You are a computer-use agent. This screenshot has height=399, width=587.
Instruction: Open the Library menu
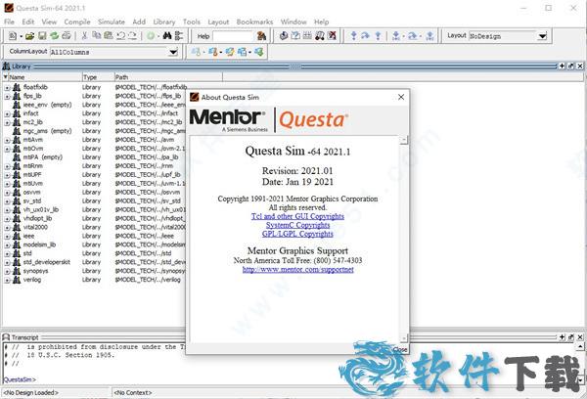point(164,22)
